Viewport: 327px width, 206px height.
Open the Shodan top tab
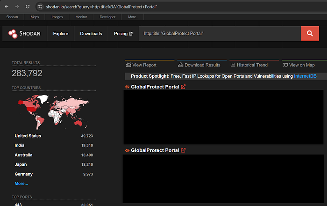pyautogui.click(x=12, y=17)
